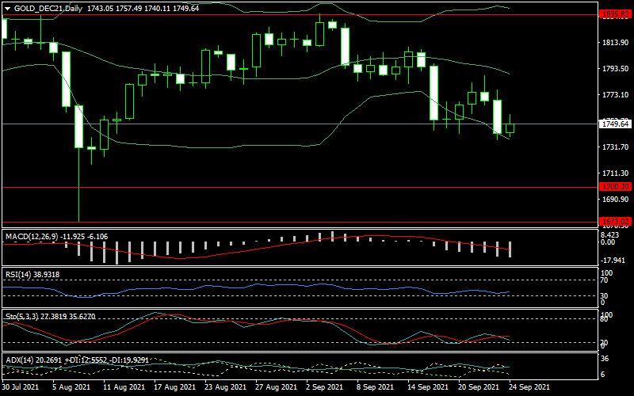This screenshot has height=396, width=634.
Task: Click the 1793.50 price scale value
Action: coord(615,69)
